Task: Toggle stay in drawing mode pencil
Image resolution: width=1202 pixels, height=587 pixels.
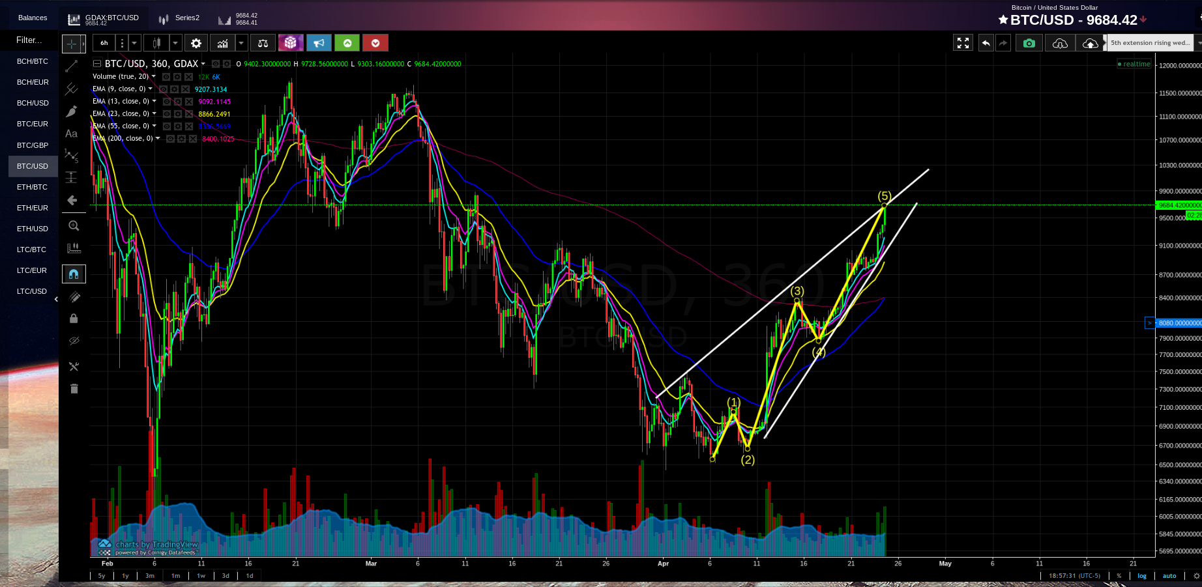Action: 74,297
